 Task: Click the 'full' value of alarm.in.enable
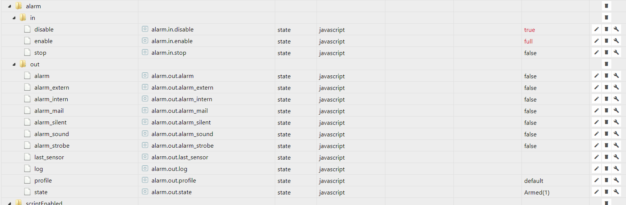[x=528, y=42]
